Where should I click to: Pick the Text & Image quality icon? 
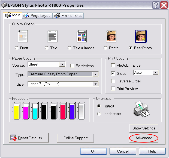[82, 36]
